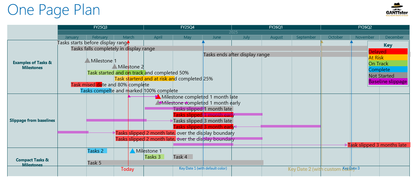Click the Task 5 gray bar
The width and height of the screenshot is (417, 184).
tap(175, 163)
